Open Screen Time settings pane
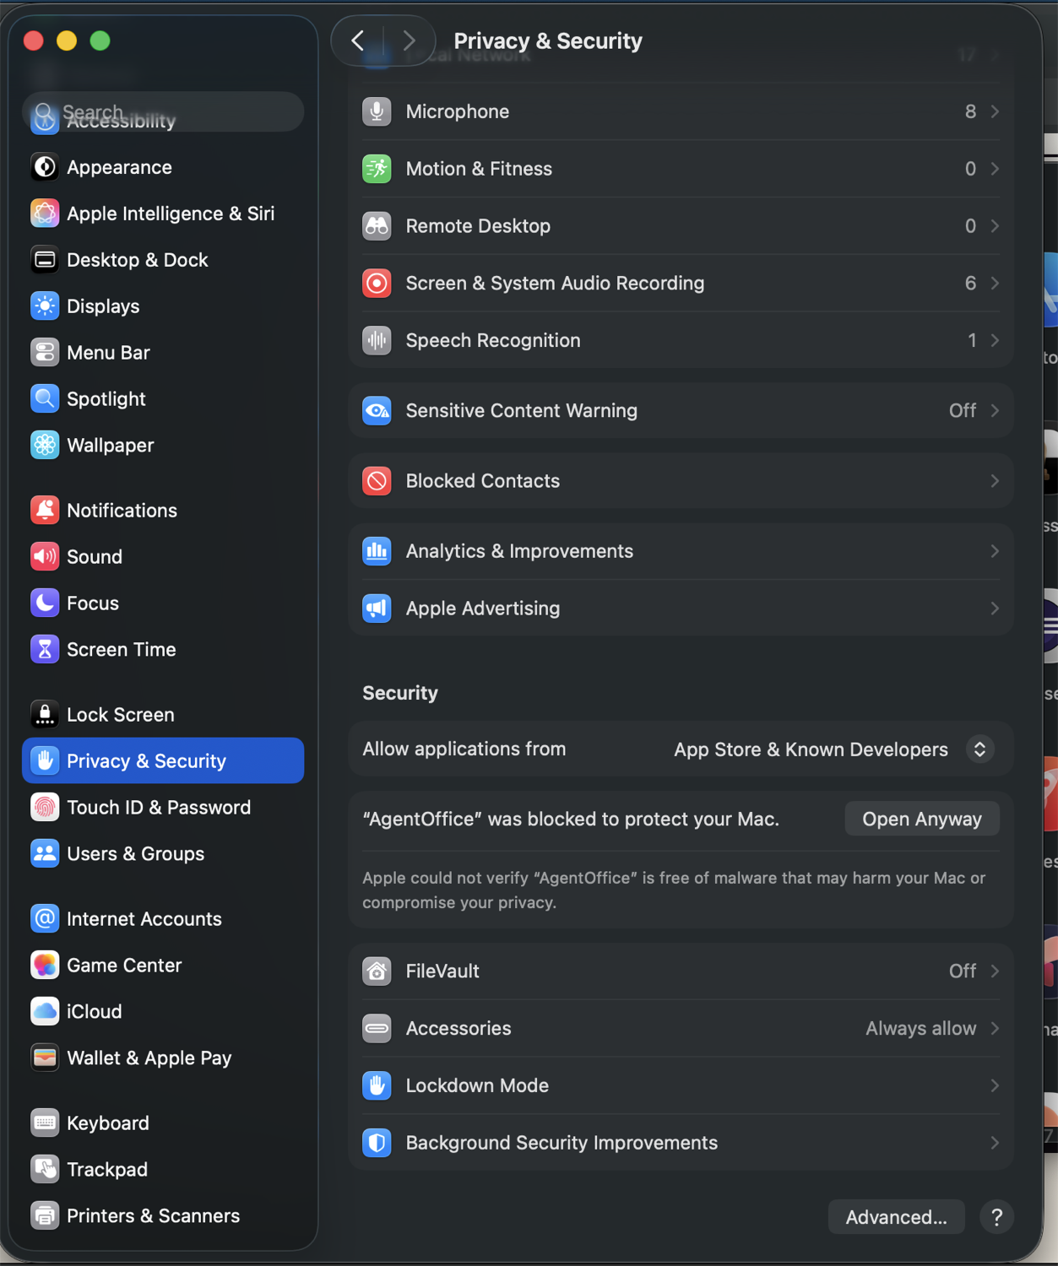Screen dimensions: 1058x1266 click(163, 650)
